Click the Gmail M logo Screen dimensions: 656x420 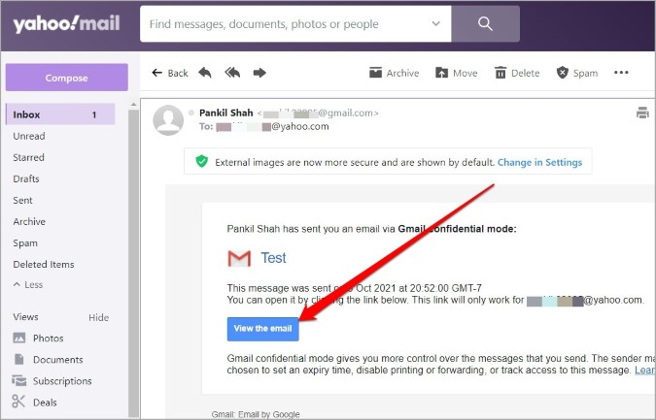[239, 258]
